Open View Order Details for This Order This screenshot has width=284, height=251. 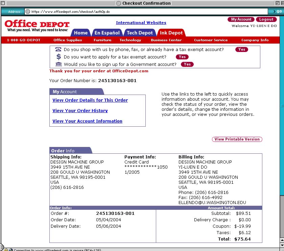pyautogui.click(x=90, y=100)
